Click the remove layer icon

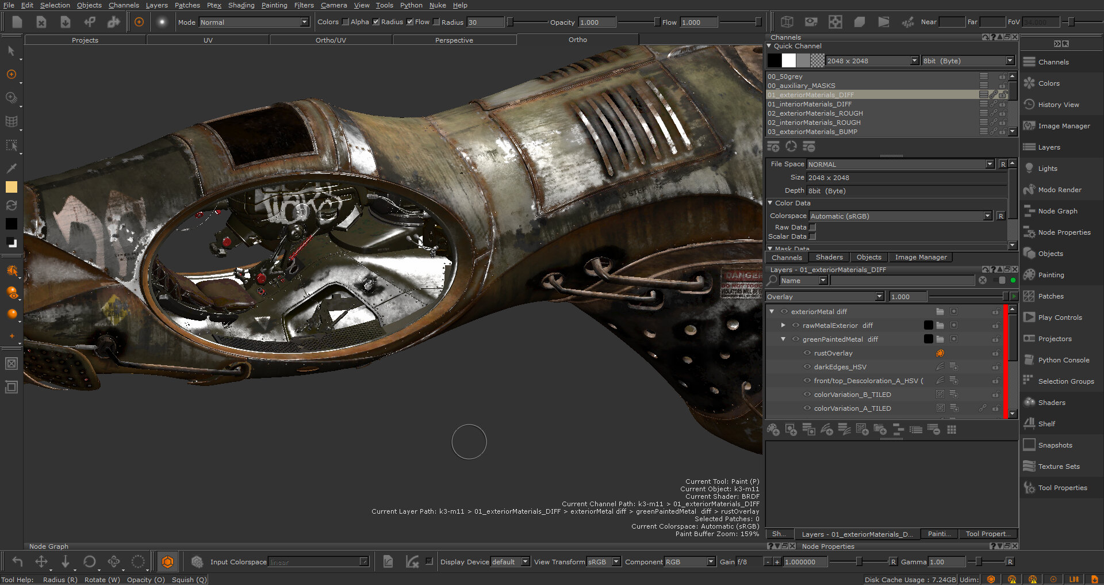click(934, 430)
